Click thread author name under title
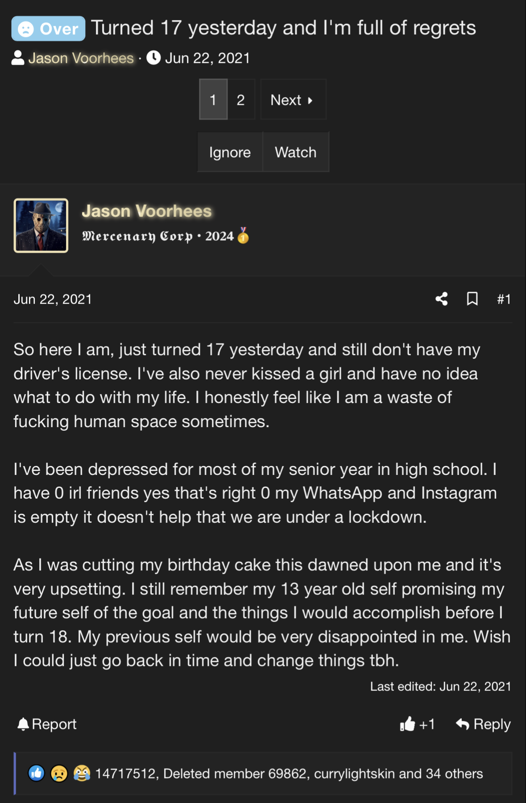This screenshot has height=803, width=526. coord(81,58)
